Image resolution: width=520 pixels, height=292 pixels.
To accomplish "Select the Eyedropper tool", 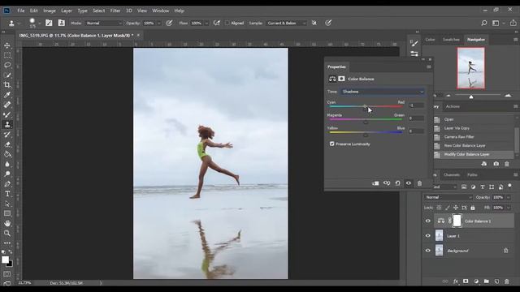I will tap(7, 95).
